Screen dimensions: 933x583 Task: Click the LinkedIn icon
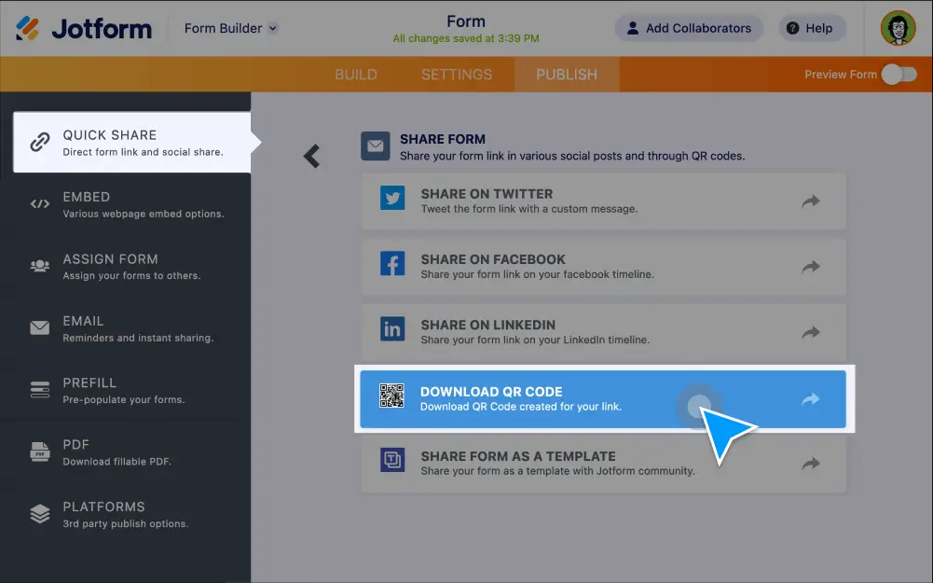click(x=392, y=329)
